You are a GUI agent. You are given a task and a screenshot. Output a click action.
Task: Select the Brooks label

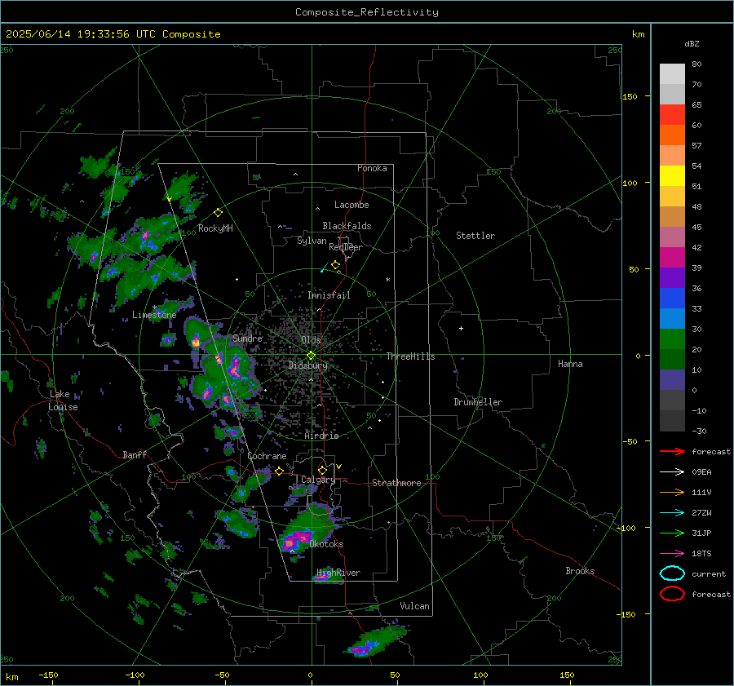point(580,571)
